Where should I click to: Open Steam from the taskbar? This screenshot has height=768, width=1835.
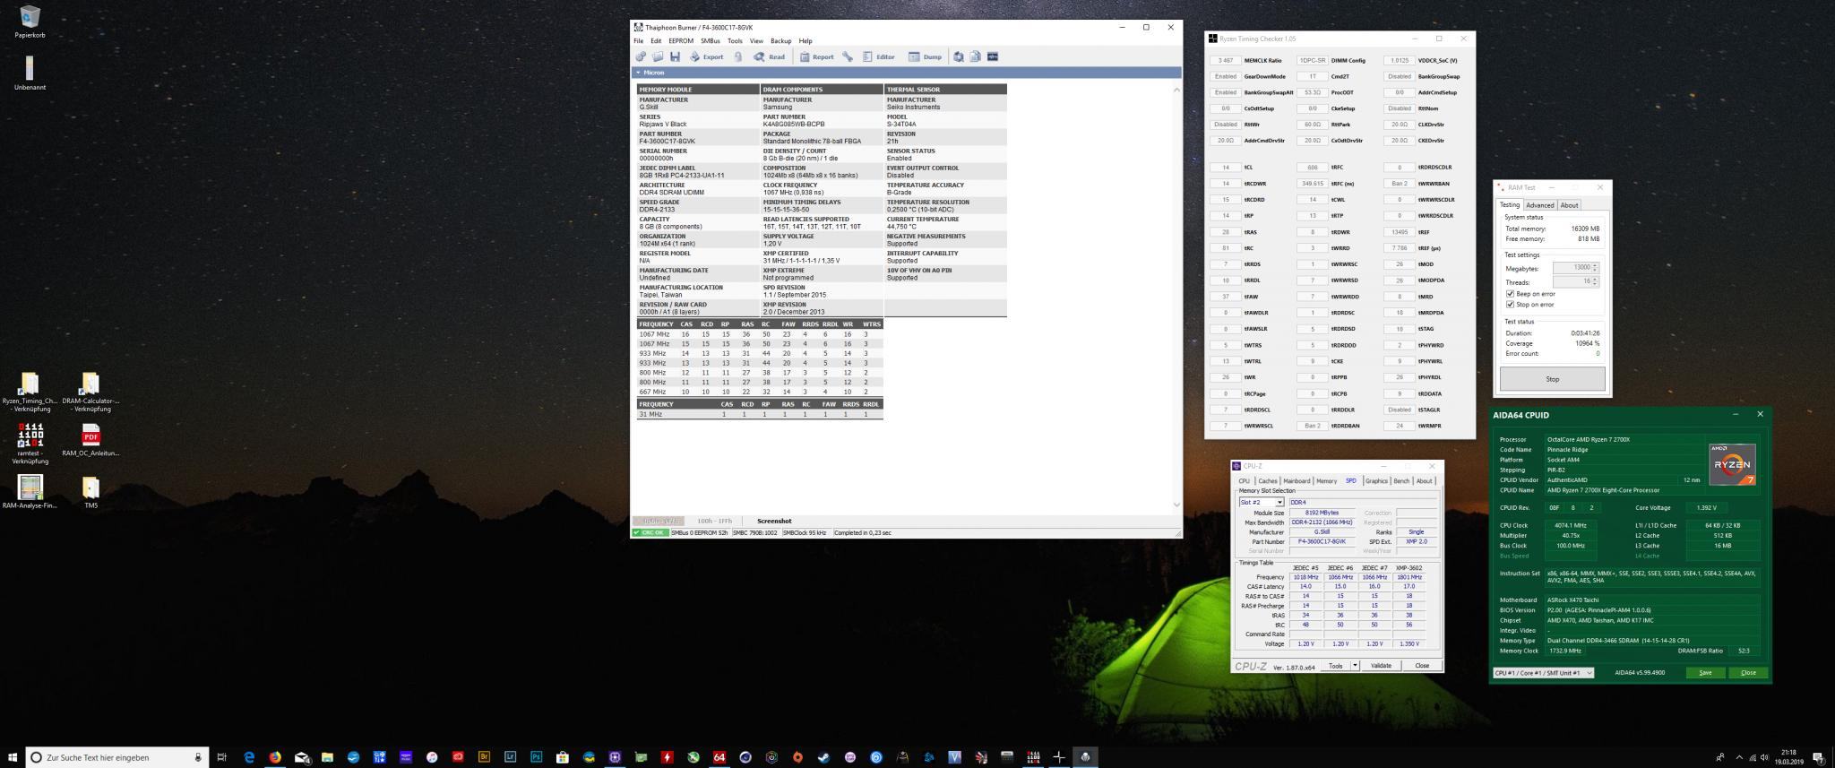pos(823,757)
